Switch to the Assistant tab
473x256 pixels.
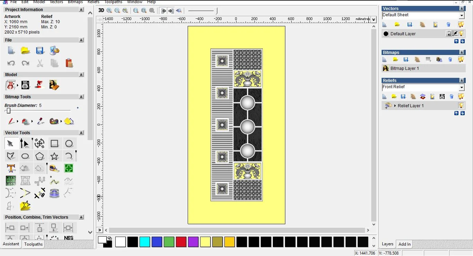pyautogui.click(x=11, y=244)
